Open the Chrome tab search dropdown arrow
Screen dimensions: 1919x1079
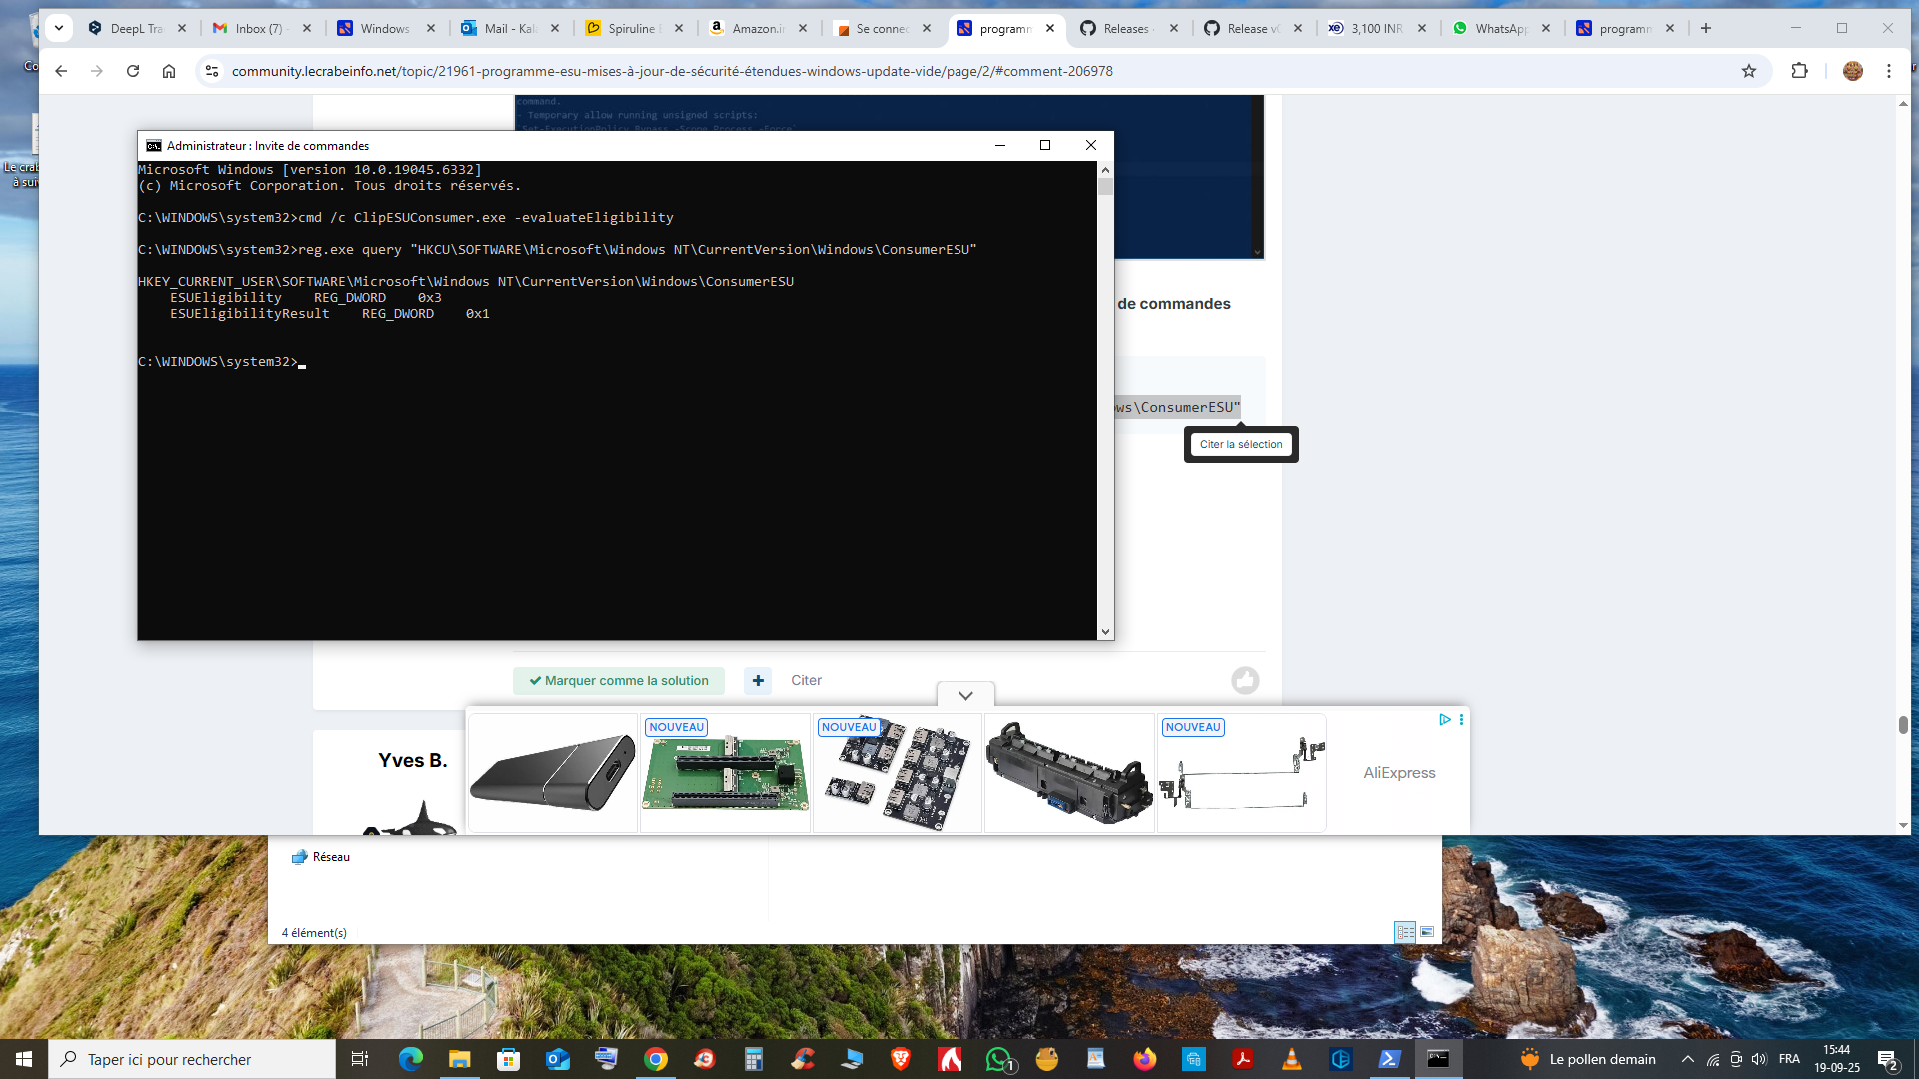pyautogui.click(x=59, y=28)
